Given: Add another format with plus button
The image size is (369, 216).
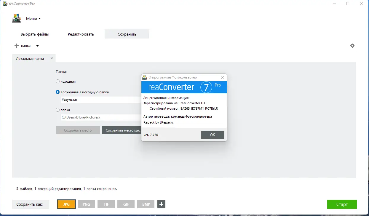Looking at the screenshot, I should click(x=161, y=204).
